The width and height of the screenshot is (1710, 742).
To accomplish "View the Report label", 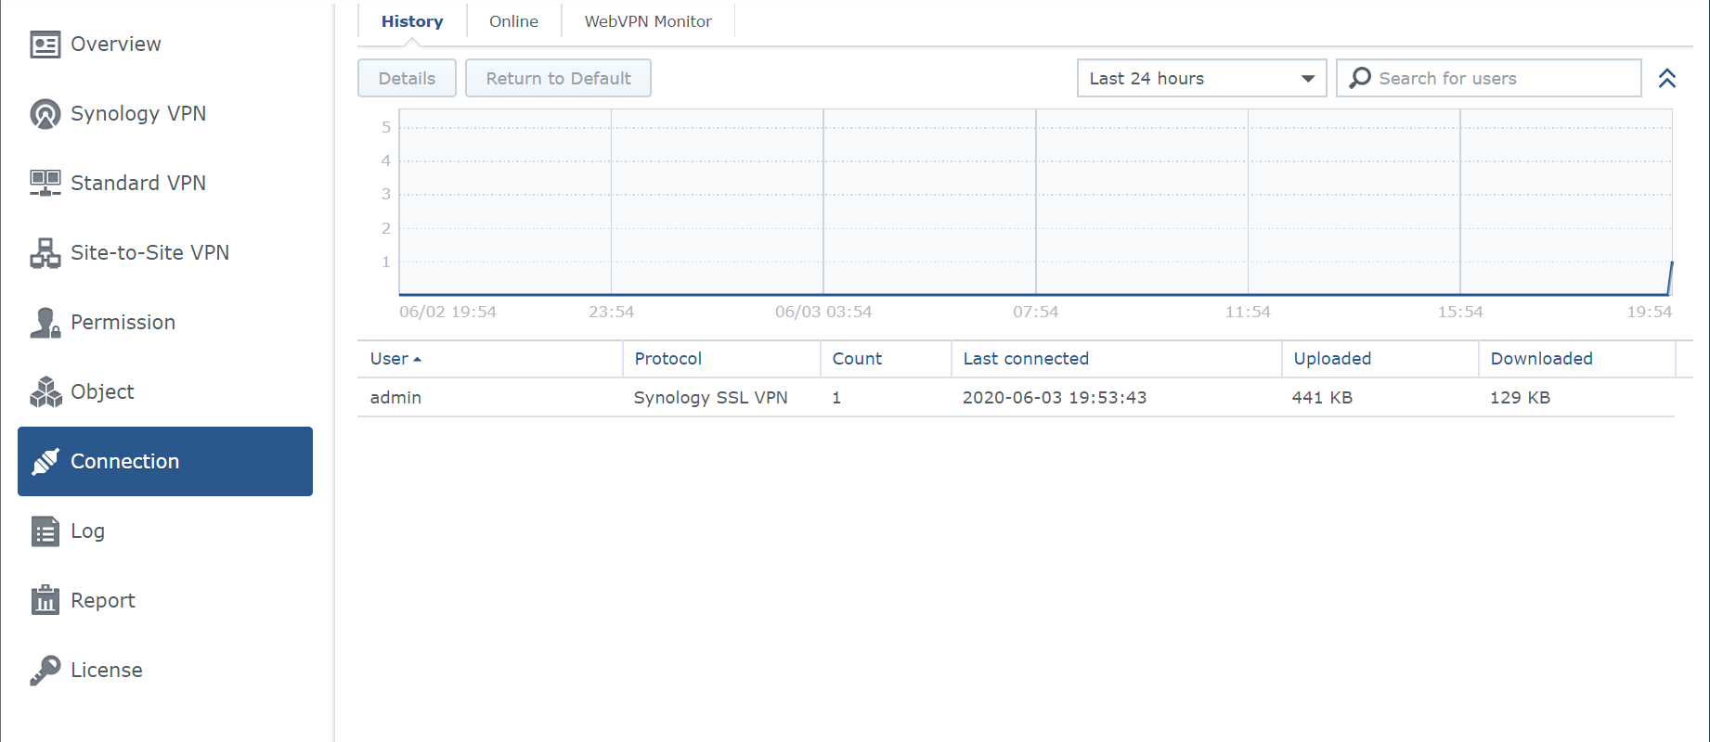I will [x=103, y=601].
